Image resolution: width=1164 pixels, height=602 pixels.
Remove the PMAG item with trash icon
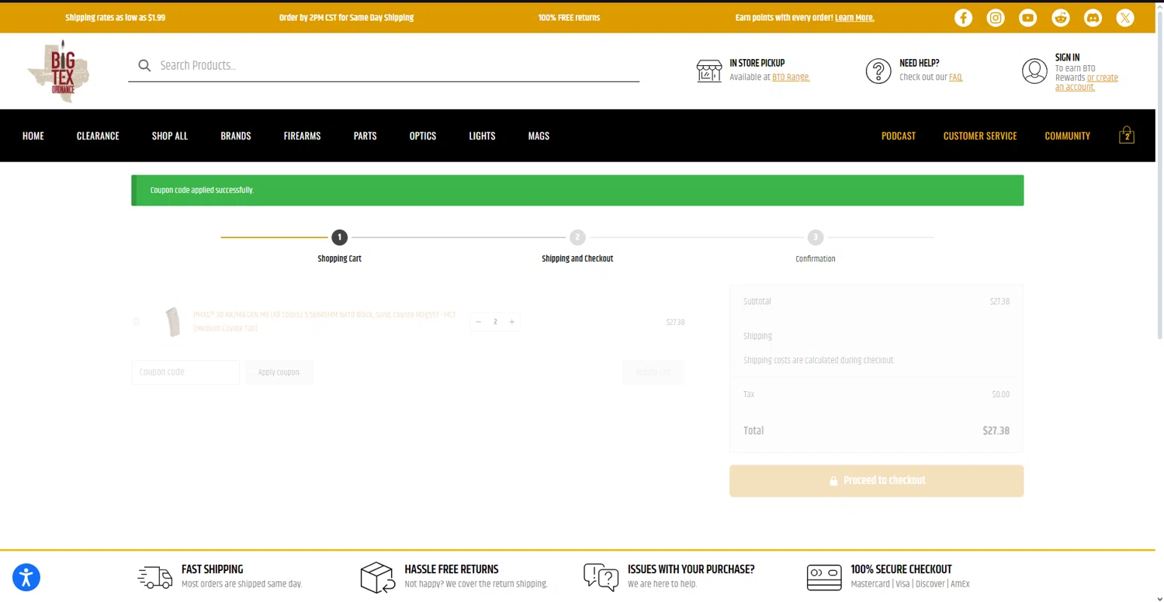137,321
